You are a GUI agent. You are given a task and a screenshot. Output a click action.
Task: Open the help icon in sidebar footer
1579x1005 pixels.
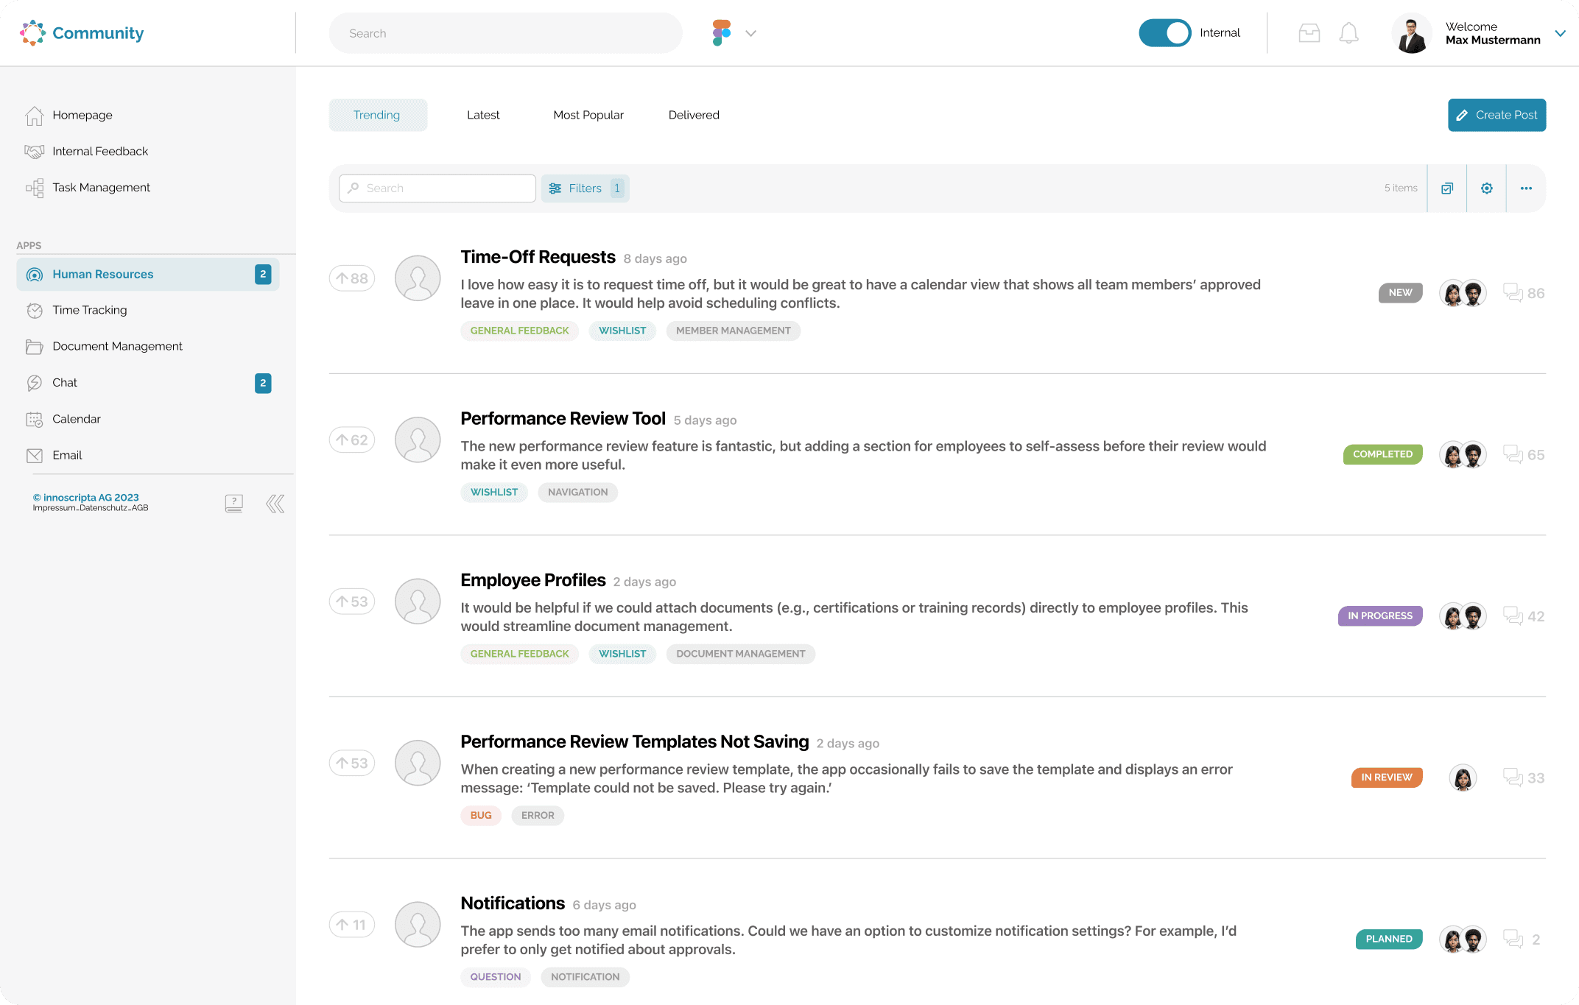pyautogui.click(x=234, y=504)
